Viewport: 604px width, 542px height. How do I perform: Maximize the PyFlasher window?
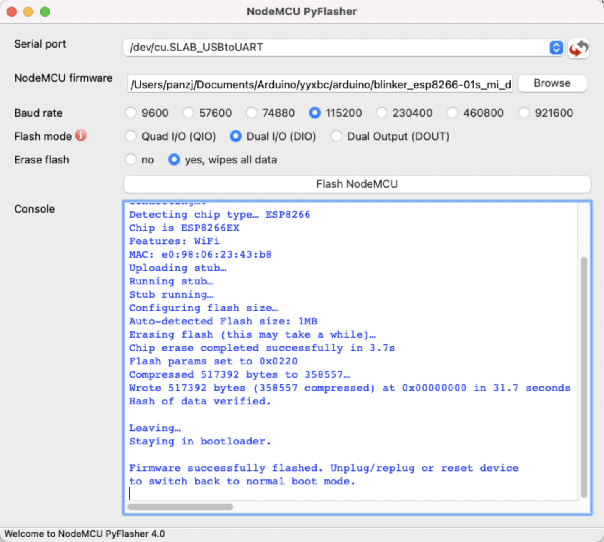coord(45,12)
